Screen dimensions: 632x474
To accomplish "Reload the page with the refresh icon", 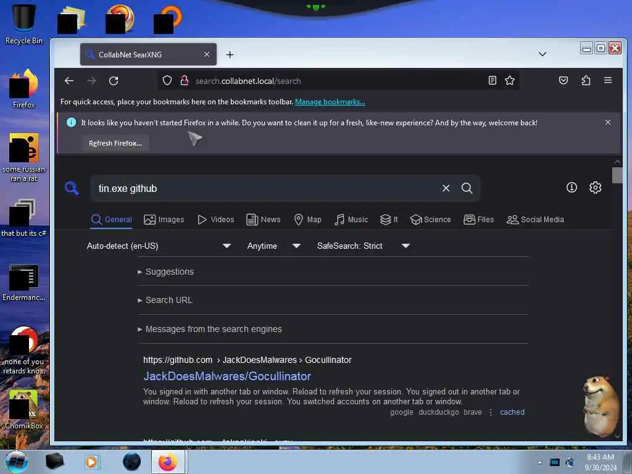I will 114,81.
